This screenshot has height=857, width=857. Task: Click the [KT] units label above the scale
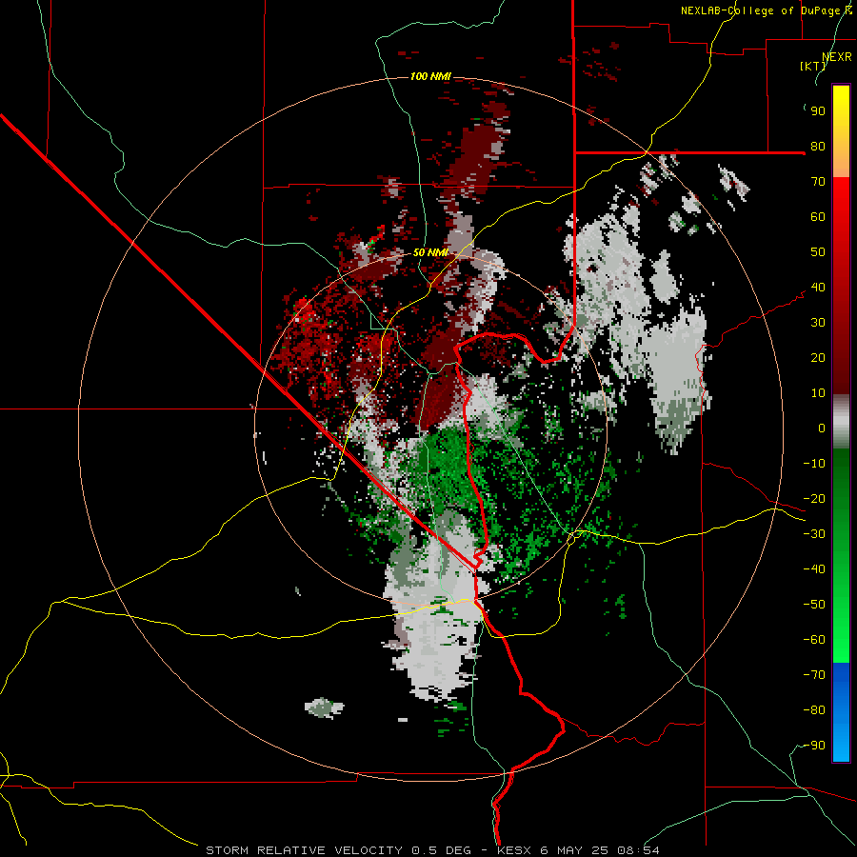pyautogui.click(x=813, y=66)
